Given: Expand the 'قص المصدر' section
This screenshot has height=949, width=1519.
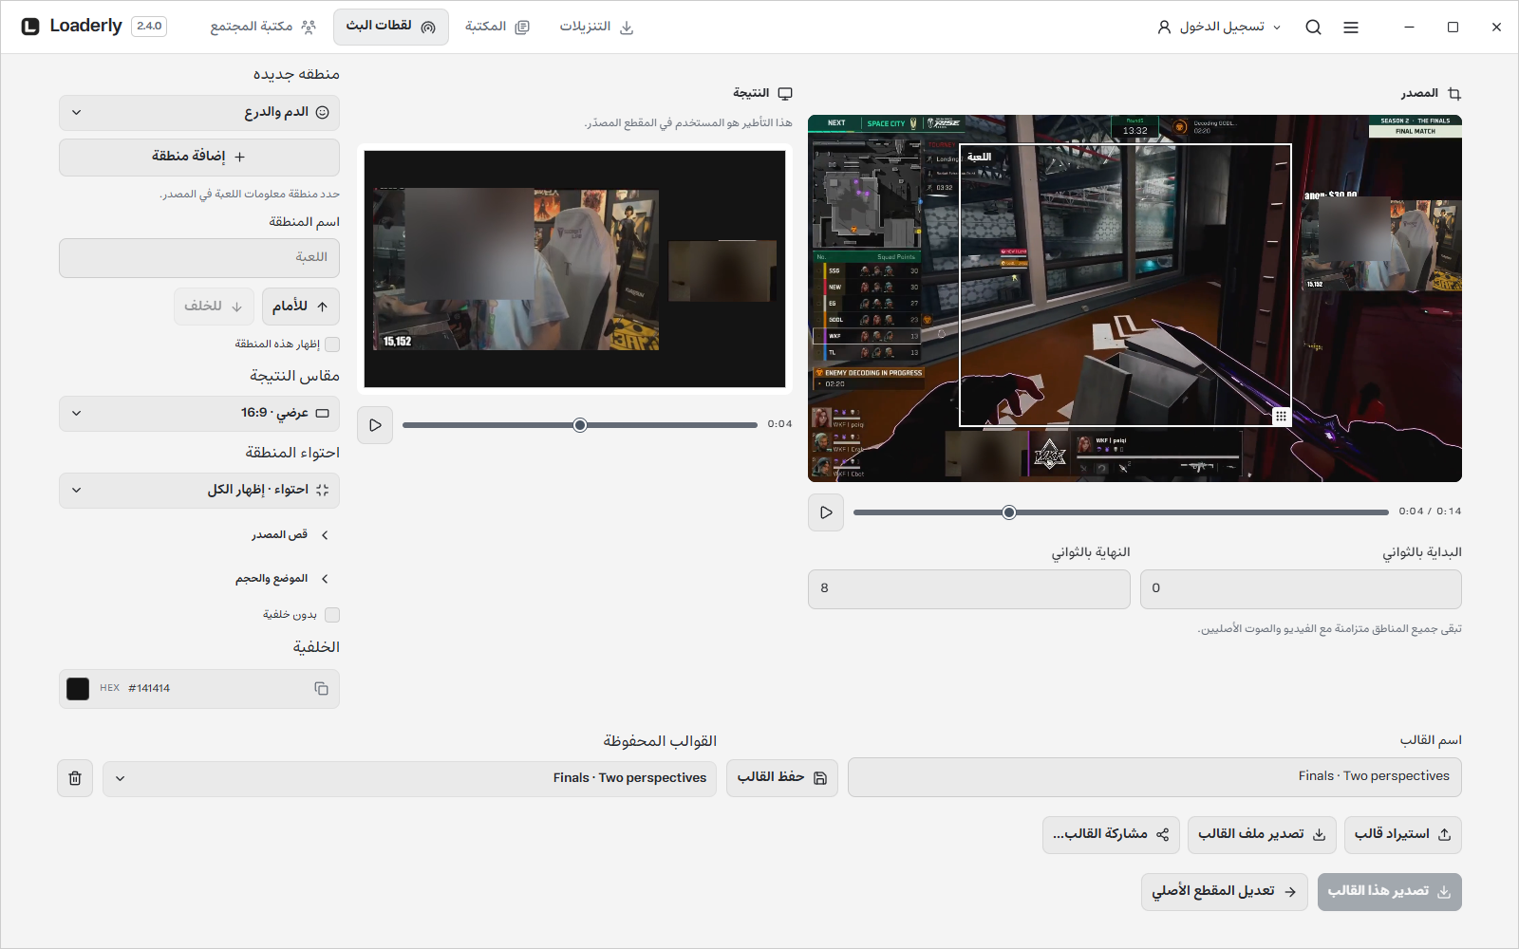Looking at the screenshot, I should click(x=291, y=535).
